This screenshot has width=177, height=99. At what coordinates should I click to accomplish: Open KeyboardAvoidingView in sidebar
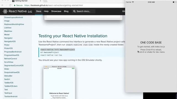14,24
